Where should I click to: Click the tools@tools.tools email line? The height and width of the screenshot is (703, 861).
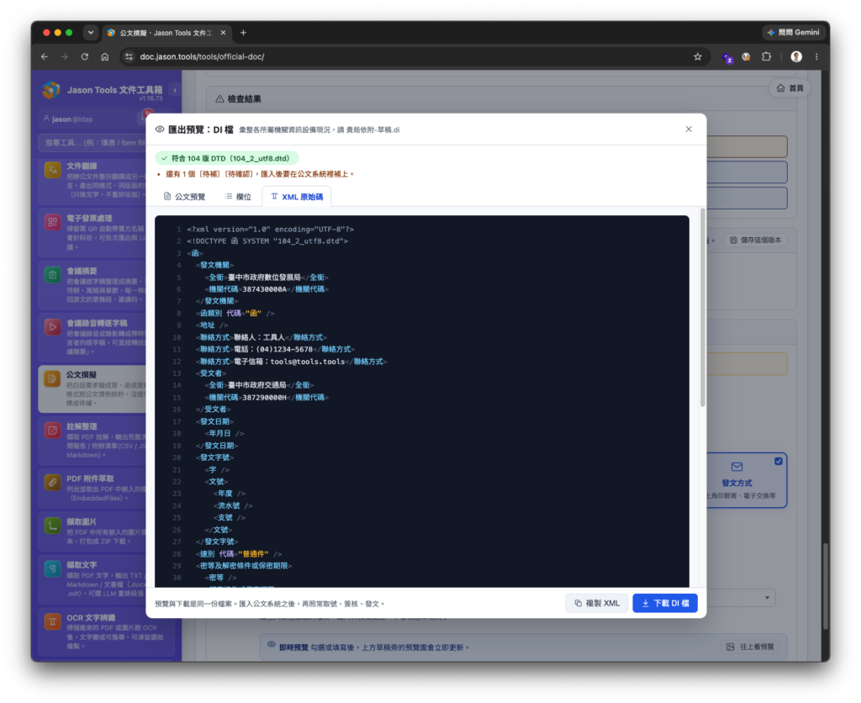(292, 362)
